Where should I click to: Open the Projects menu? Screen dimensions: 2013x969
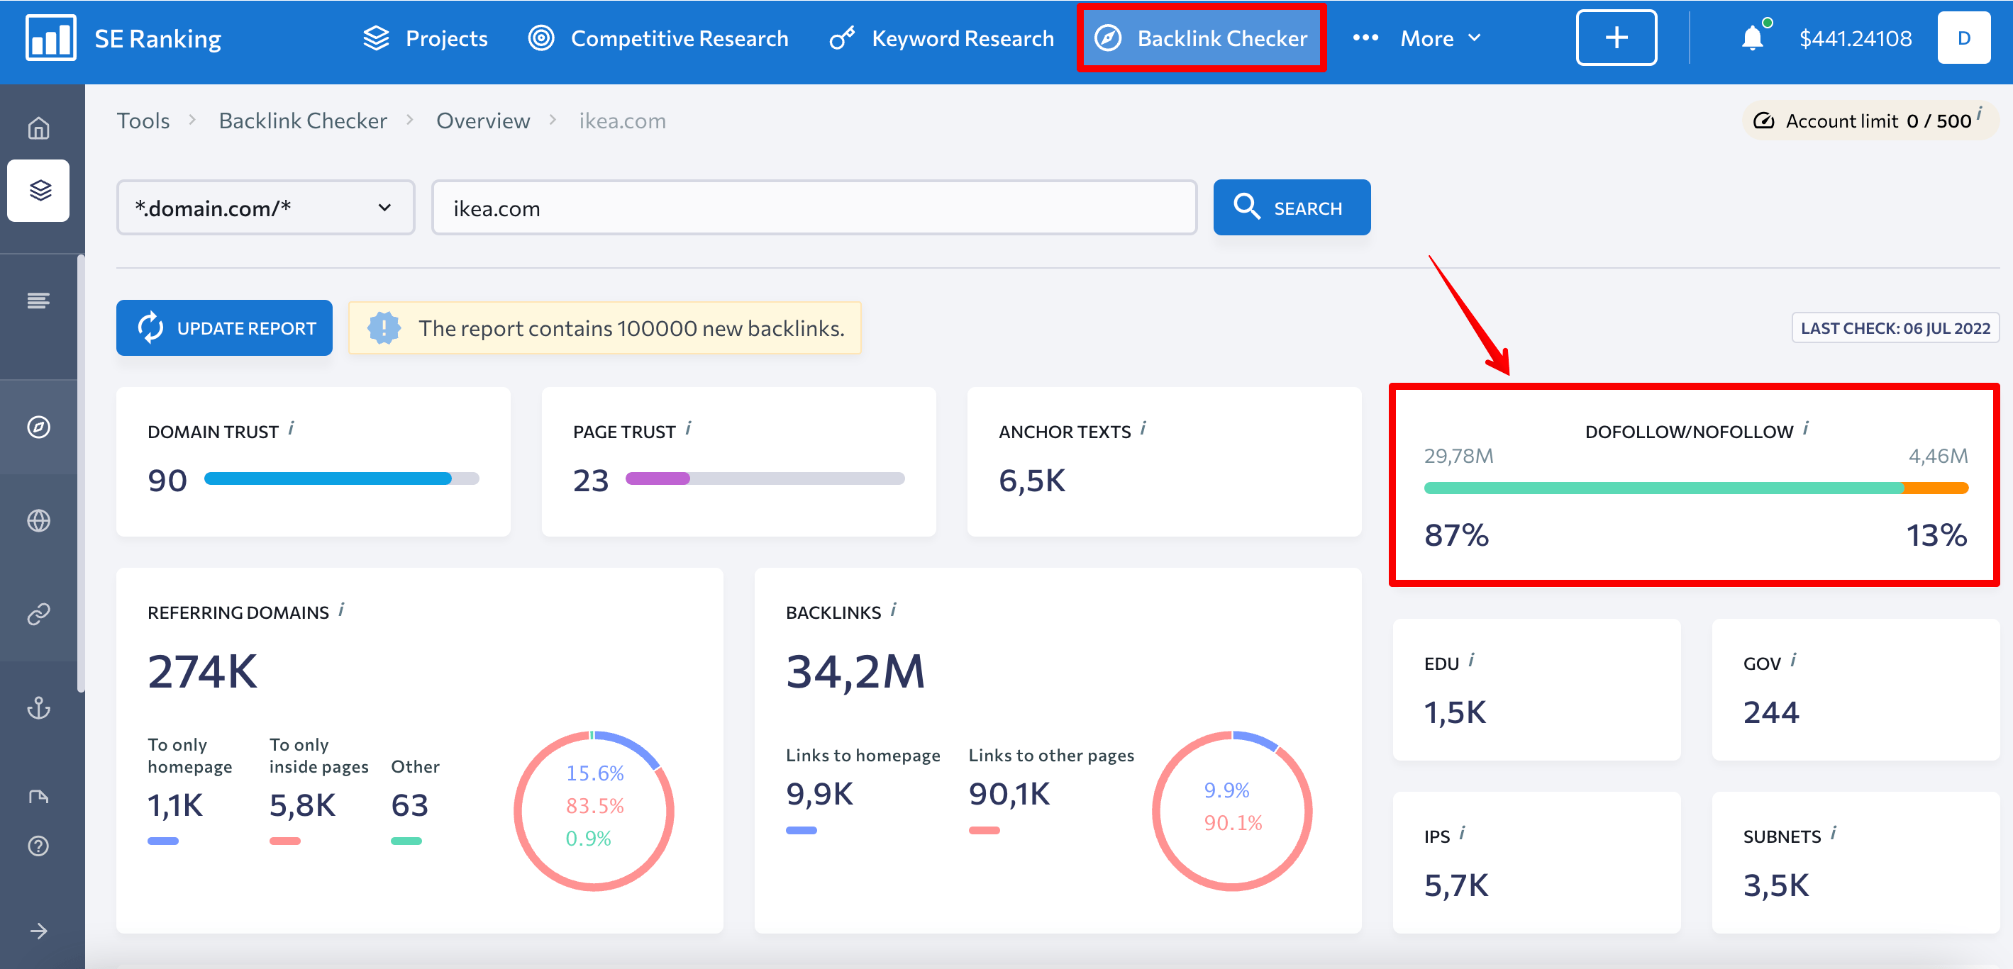coord(425,38)
